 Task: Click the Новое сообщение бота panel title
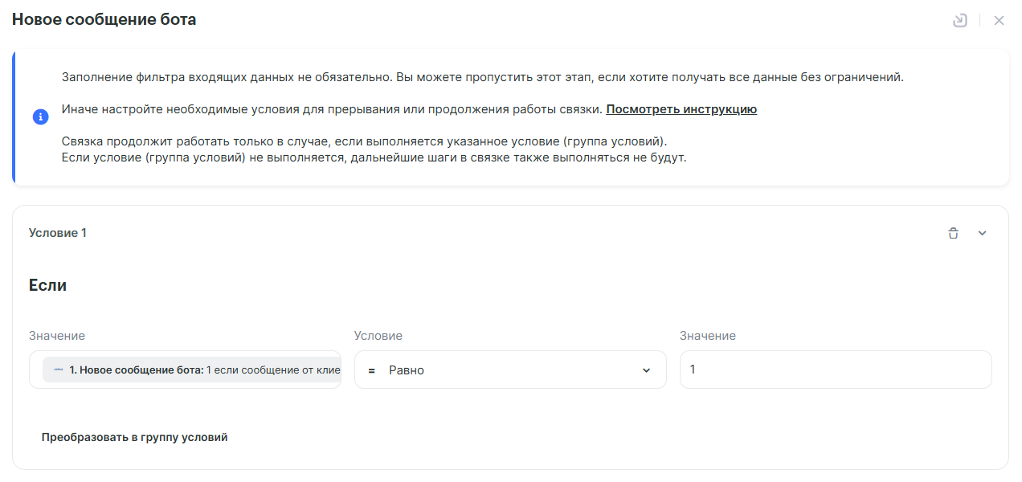104,20
